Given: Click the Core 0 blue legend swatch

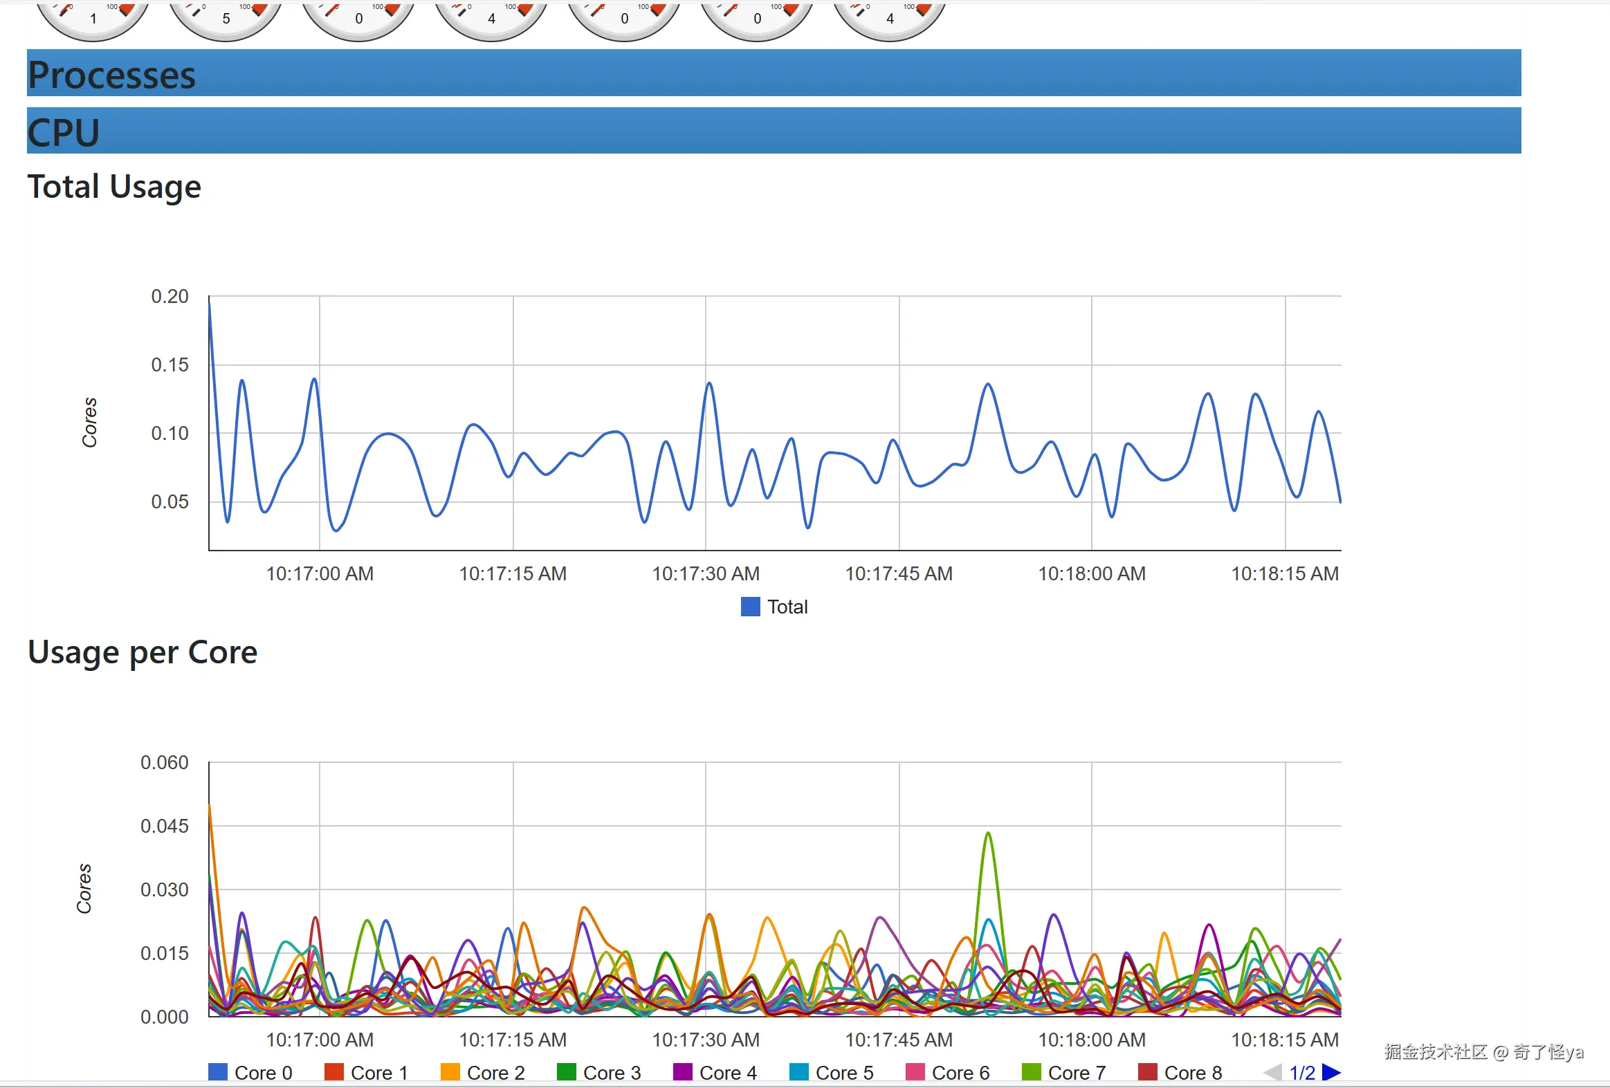Looking at the screenshot, I should point(217,1072).
